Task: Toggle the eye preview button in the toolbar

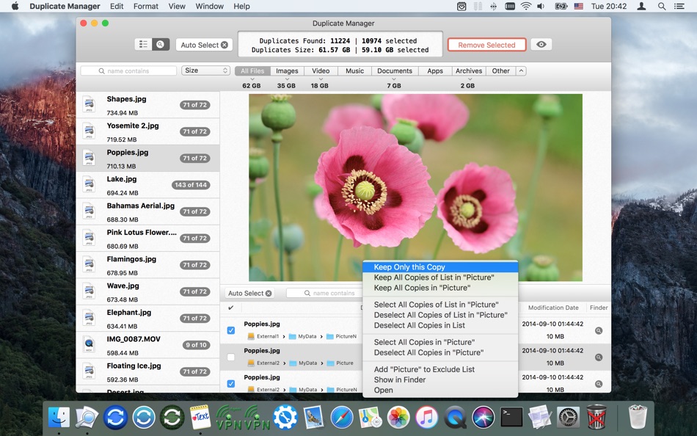Action: coord(541,45)
